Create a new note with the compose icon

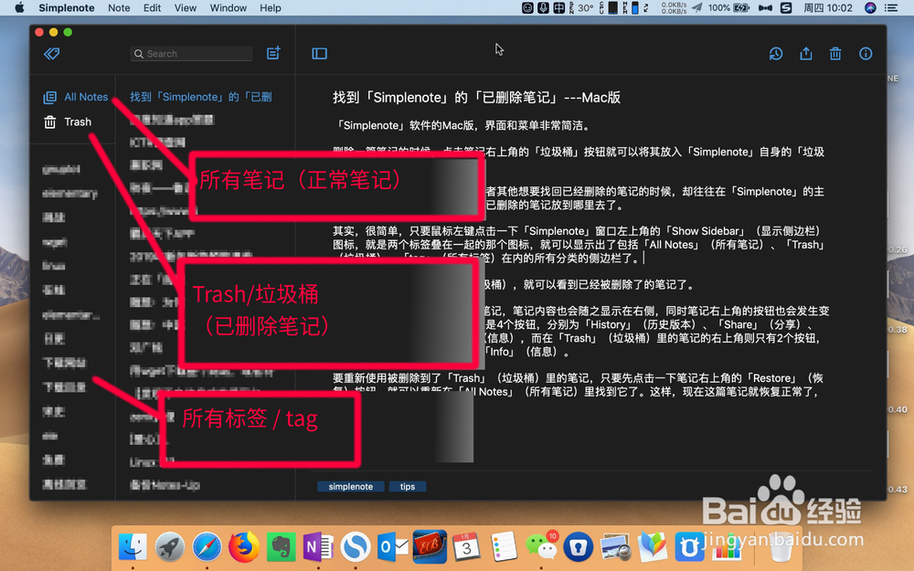point(273,53)
